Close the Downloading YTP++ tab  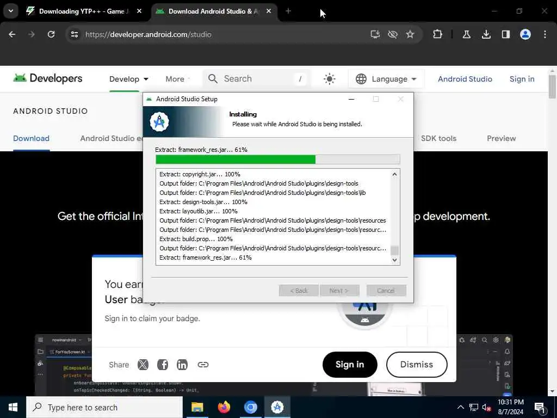[139, 11]
